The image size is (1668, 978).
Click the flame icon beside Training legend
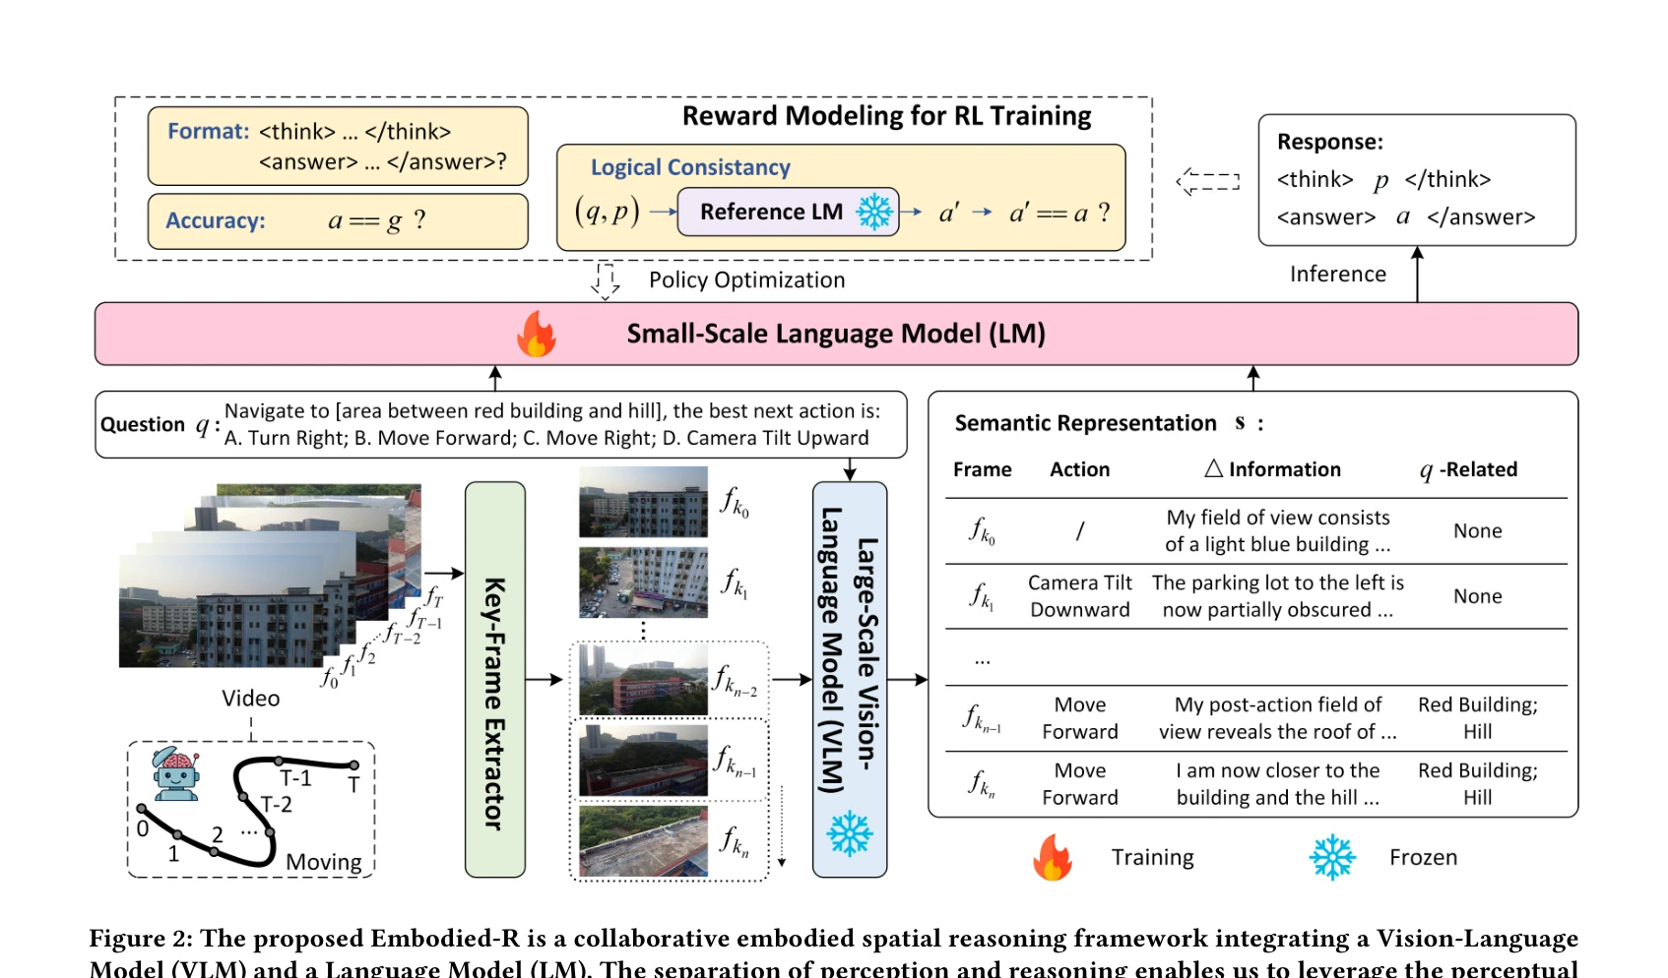[1053, 858]
